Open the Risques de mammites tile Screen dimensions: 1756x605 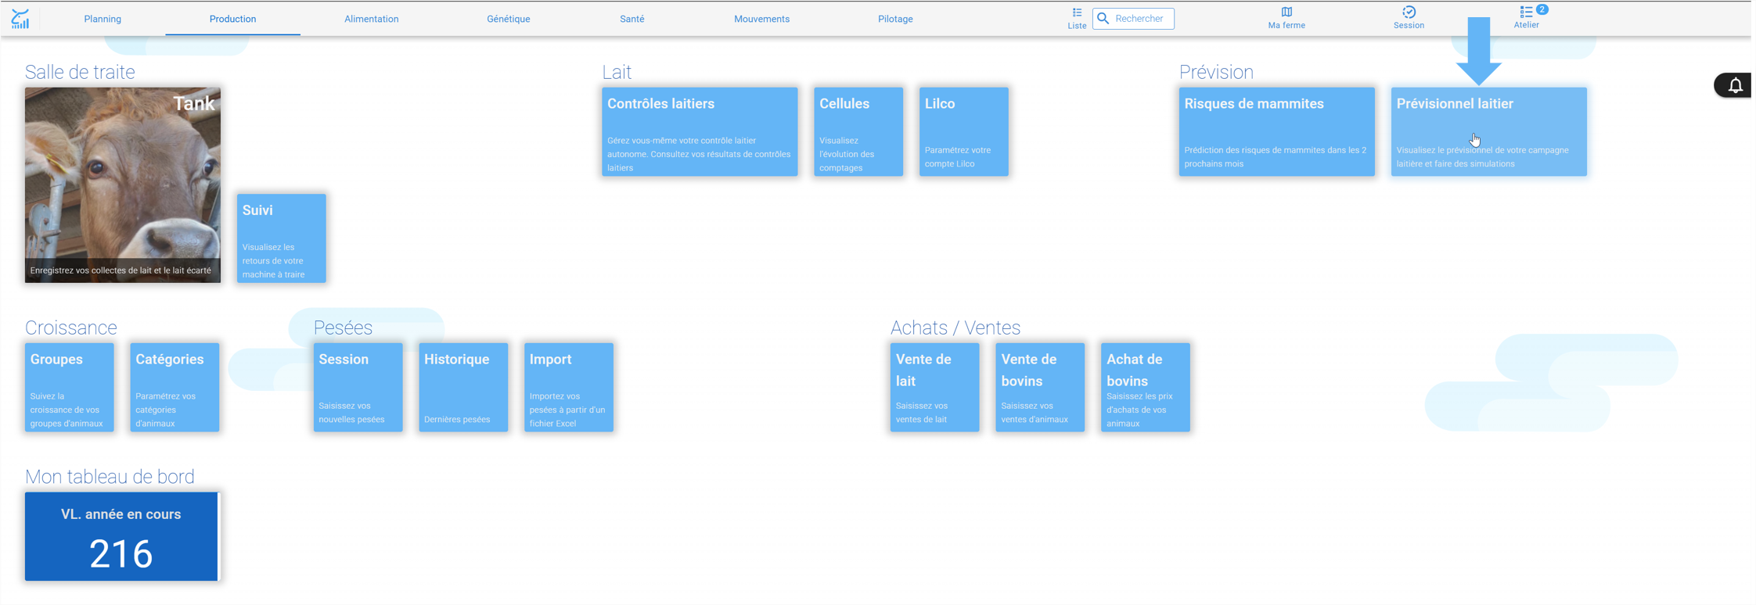1277,132
